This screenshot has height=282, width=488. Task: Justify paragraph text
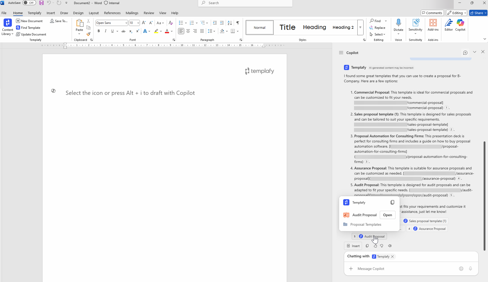tap(202, 31)
